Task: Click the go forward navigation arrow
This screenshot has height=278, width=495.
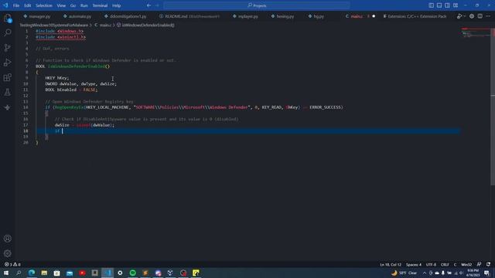Action: point(157,5)
